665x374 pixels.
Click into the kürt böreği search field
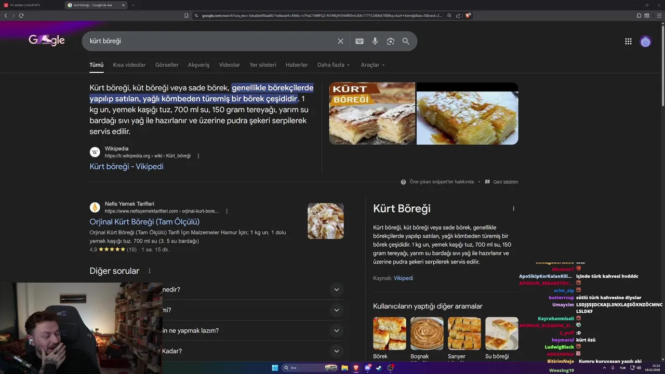(210, 41)
